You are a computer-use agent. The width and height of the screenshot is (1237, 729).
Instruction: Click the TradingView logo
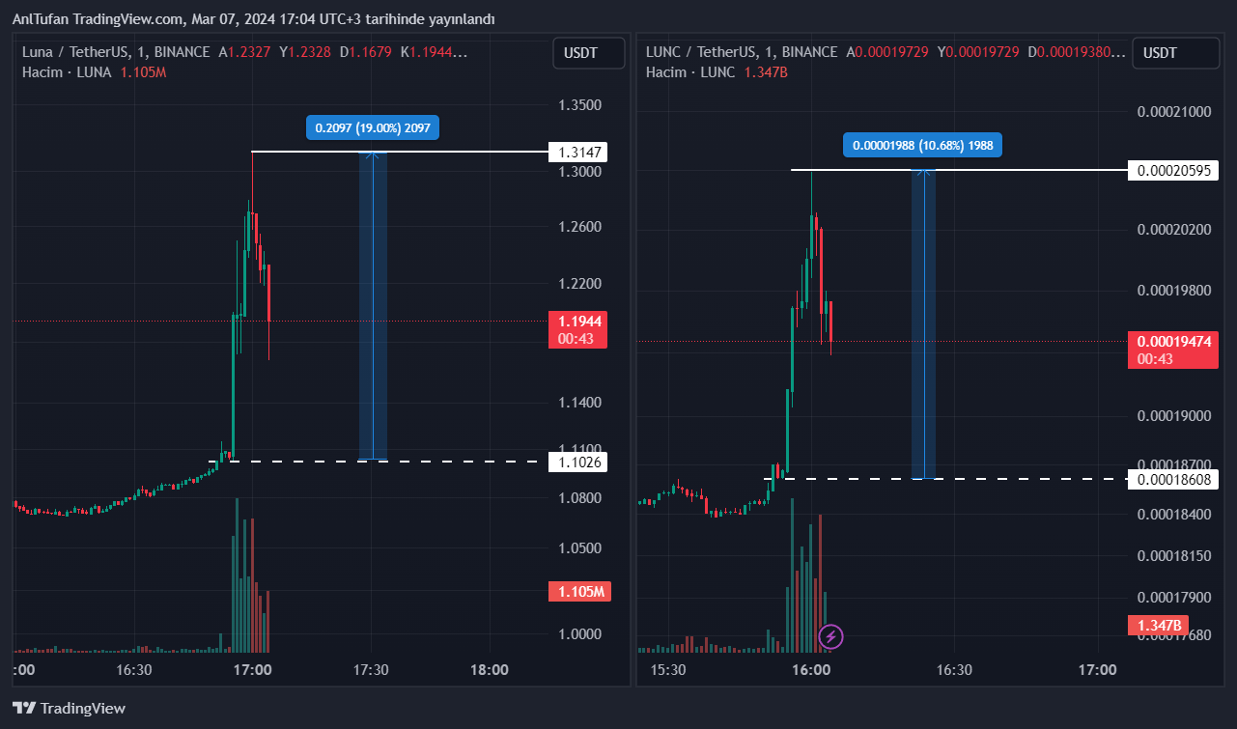tap(69, 708)
